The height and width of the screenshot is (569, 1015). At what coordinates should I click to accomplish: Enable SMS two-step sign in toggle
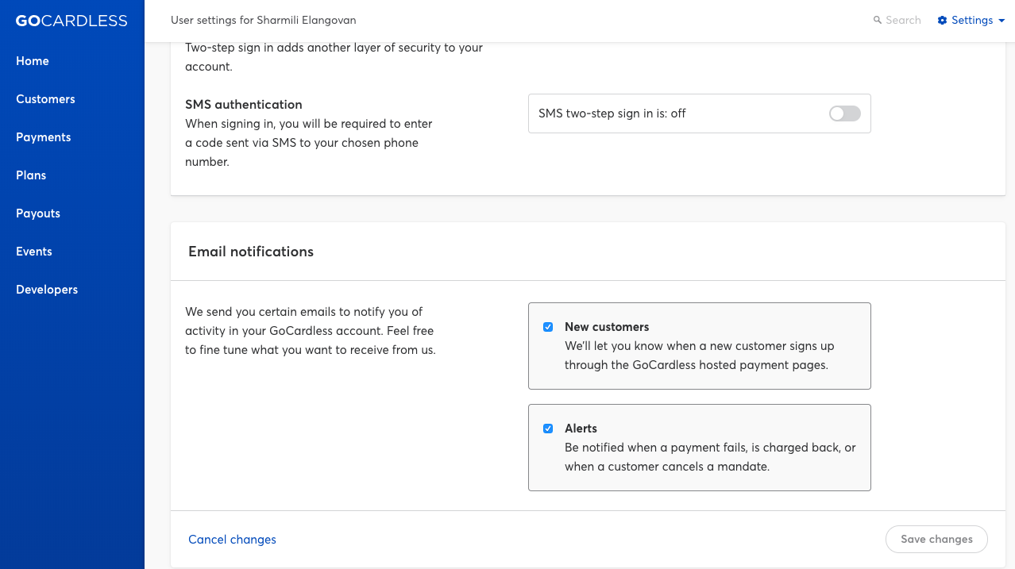tap(844, 113)
